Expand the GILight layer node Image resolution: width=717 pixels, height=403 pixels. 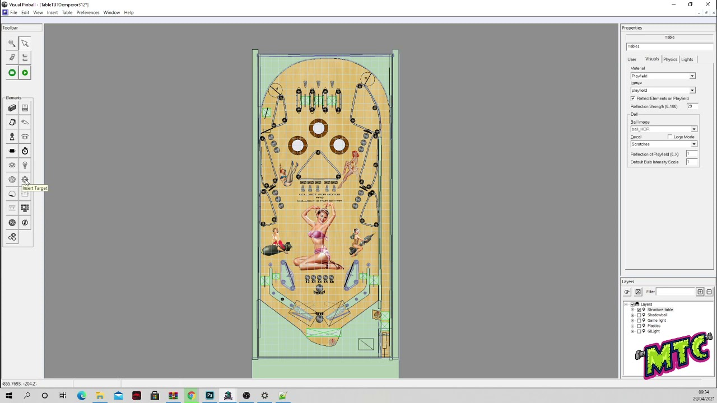click(632, 331)
